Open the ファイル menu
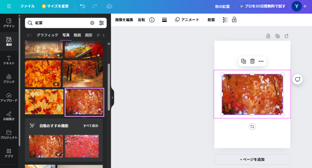 pyautogui.click(x=27, y=6)
